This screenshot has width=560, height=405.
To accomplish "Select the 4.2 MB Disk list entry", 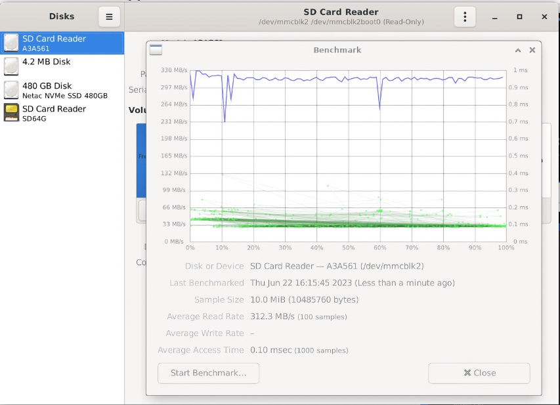I will [62, 66].
